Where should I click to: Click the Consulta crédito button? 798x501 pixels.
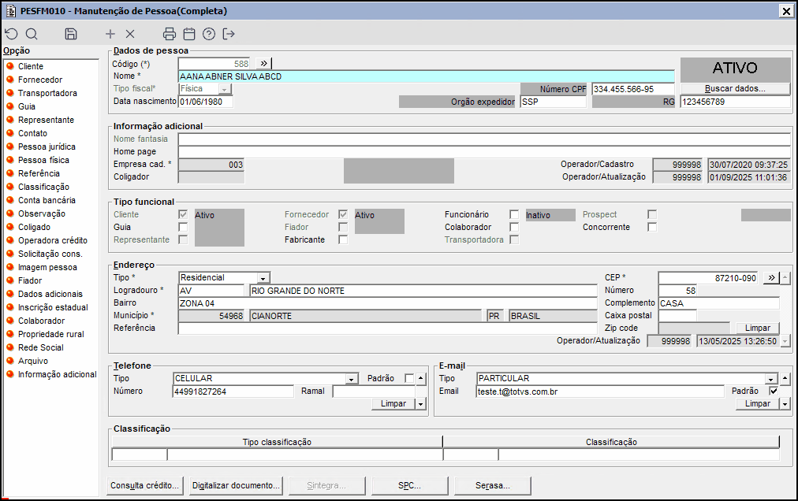coord(145,485)
